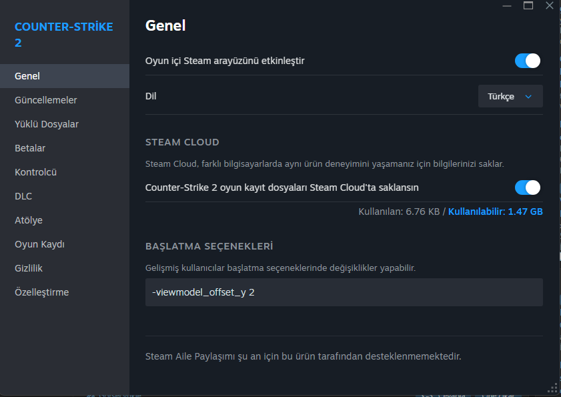Go to Yüklü Dosyalar
Image resolution: width=561 pixels, height=397 pixels.
47,124
